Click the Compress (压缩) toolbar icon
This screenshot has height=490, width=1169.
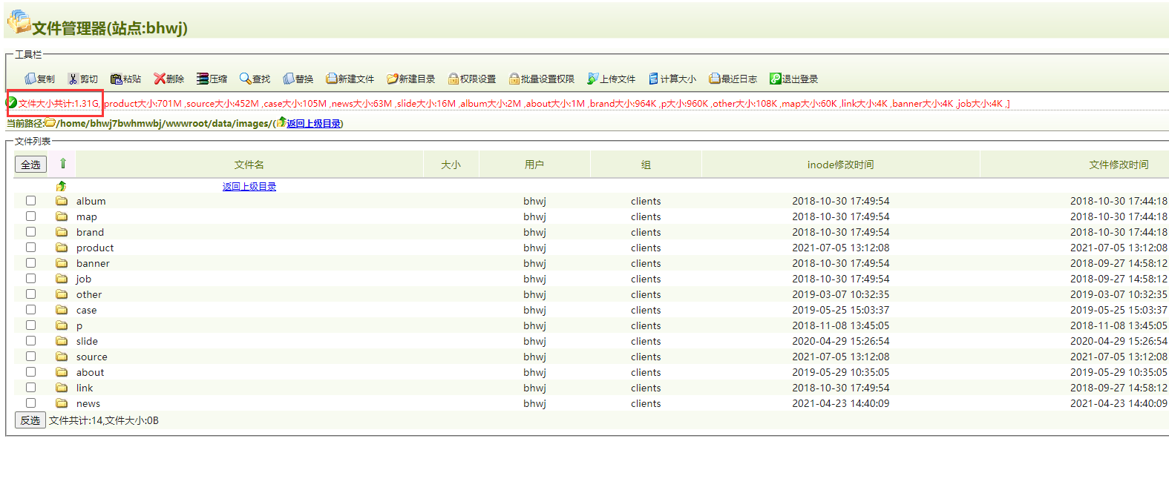tap(203, 79)
